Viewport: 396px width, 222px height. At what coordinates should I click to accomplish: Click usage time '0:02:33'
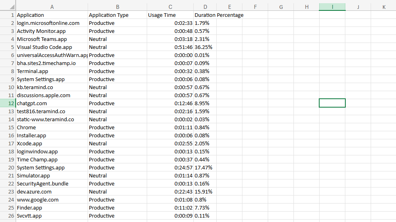170,23
